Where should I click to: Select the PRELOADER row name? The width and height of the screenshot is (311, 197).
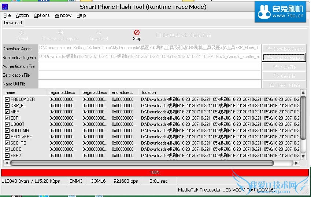[x=23, y=99]
